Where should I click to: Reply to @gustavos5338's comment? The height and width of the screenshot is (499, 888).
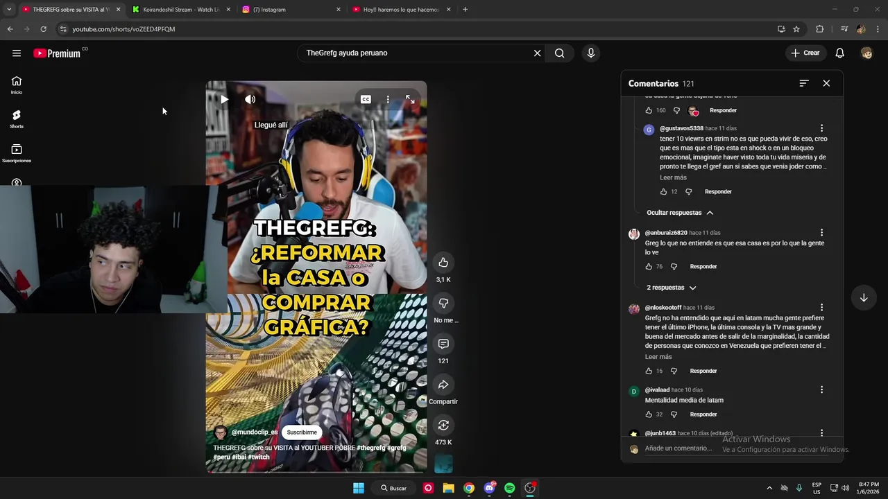coord(718,192)
